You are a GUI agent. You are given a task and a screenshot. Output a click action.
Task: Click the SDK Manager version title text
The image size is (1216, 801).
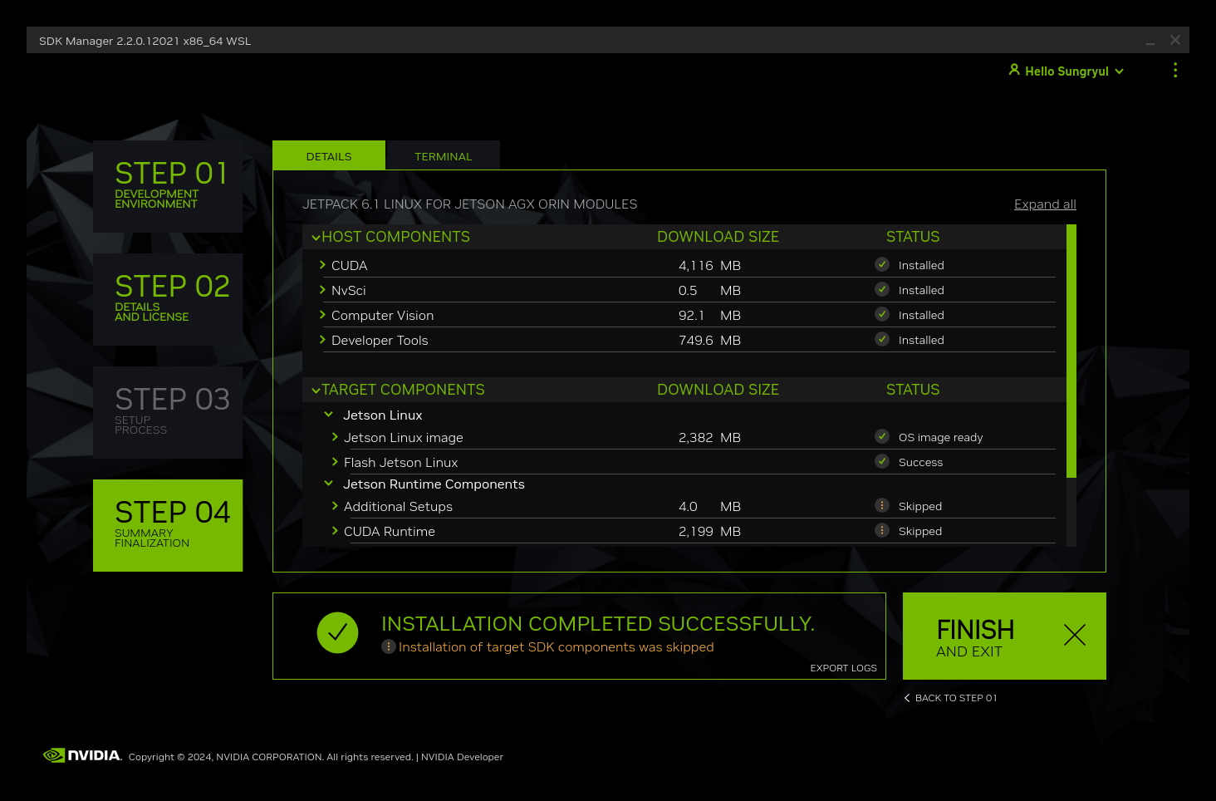(145, 41)
